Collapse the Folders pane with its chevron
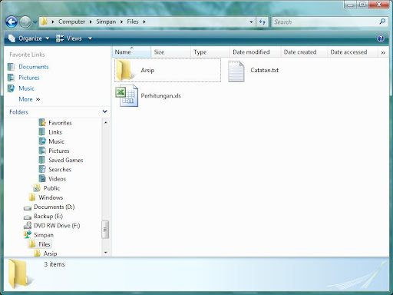The image size is (393, 295). coord(104,111)
